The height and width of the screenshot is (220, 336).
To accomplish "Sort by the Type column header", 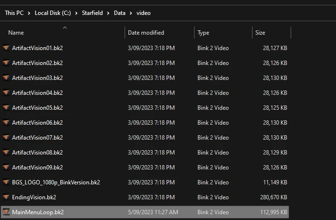I will (203, 33).
